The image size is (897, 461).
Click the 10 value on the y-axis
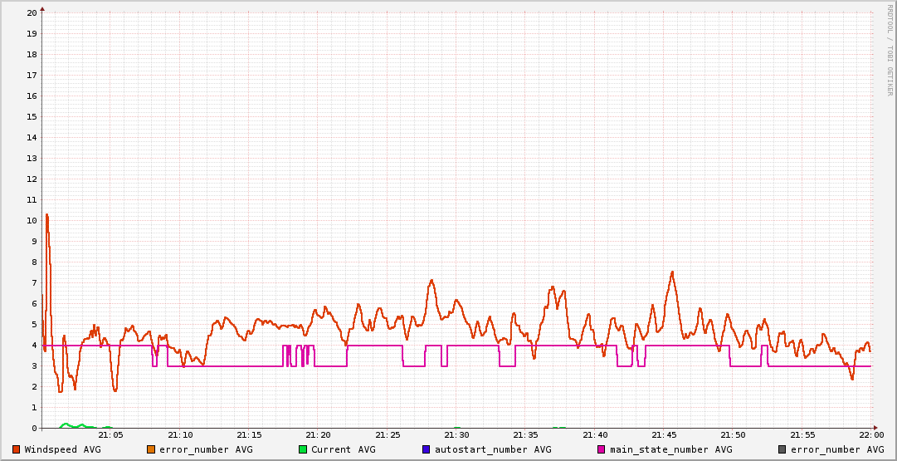coord(32,220)
